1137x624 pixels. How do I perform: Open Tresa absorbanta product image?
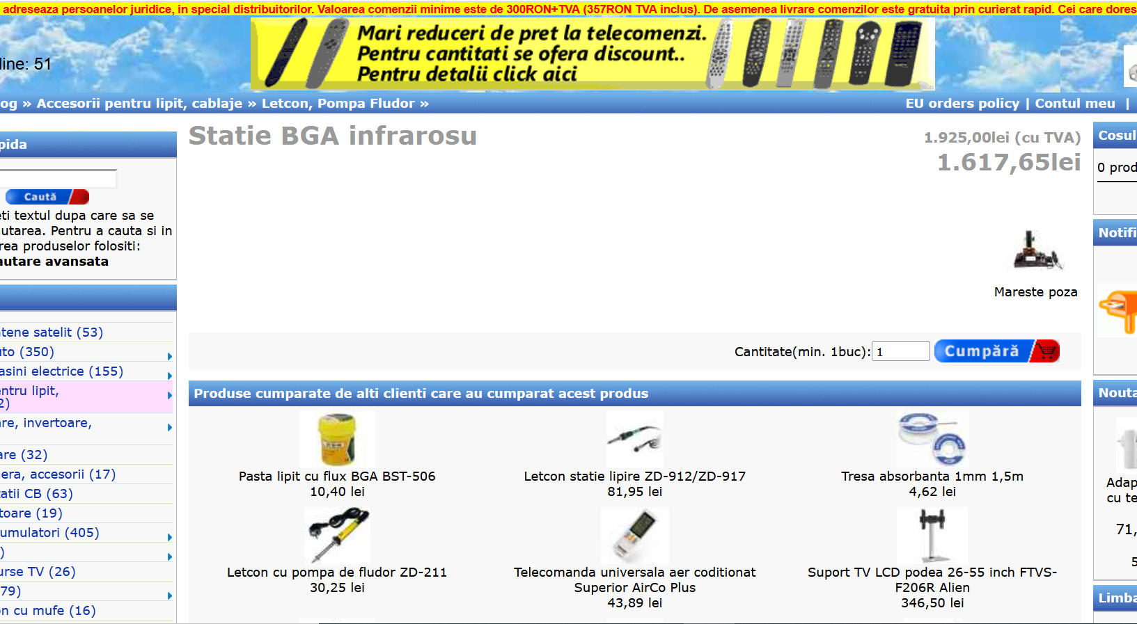click(x=932, y=439)
